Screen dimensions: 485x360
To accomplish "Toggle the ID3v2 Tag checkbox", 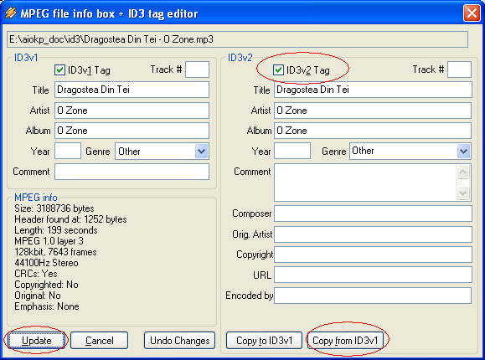I will pos(278,69).
